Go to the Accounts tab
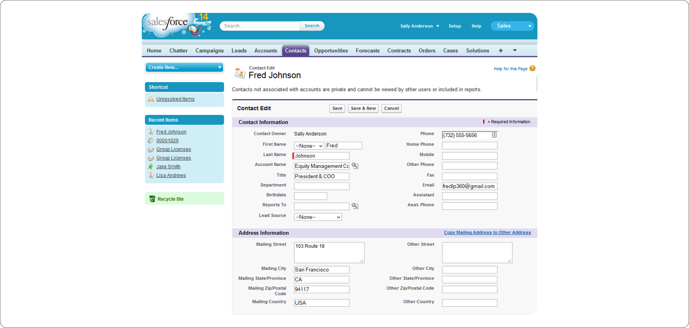 pyautogui.click(x=265, y=51)
